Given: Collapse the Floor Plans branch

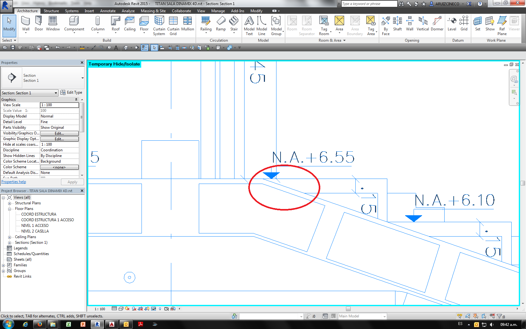Looking at the screenshot, I should coord(9,208).
